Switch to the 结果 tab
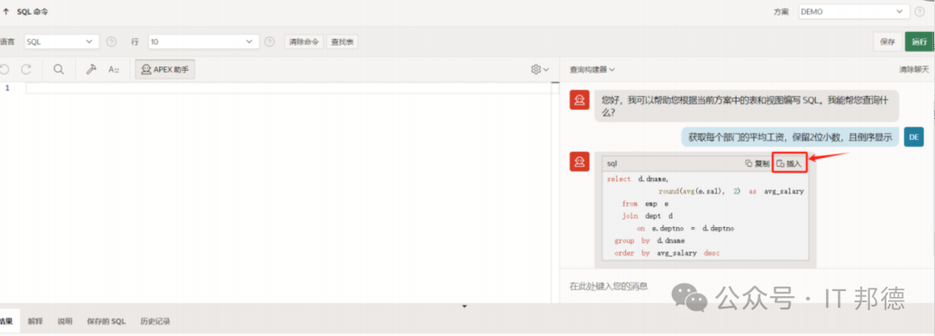935x336 pixels. pos(7,321)
